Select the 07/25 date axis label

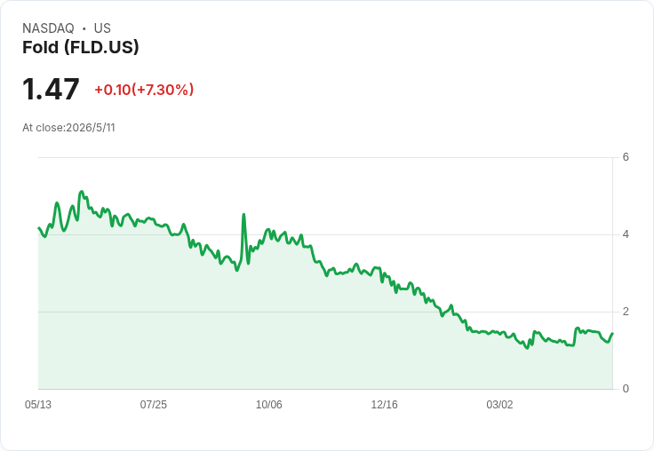pyautogui.click(x=153, y=404)
